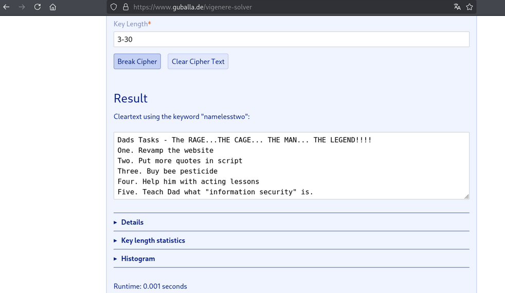The image size is (505, 293).
Task: Expand the Details section
Action: (132, 222)
